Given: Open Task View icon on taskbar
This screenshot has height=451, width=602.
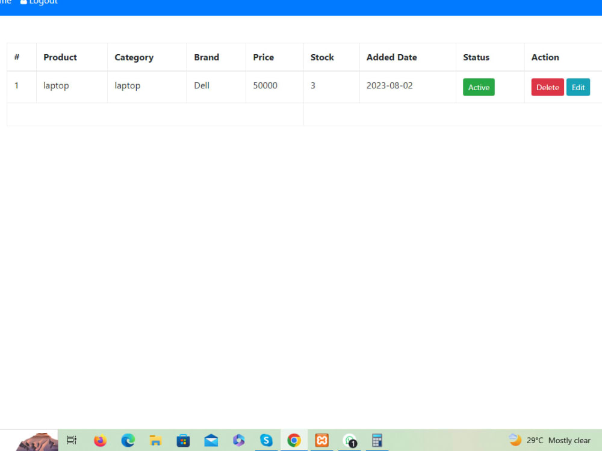Looking at the screenshot, I should [72, 440].
